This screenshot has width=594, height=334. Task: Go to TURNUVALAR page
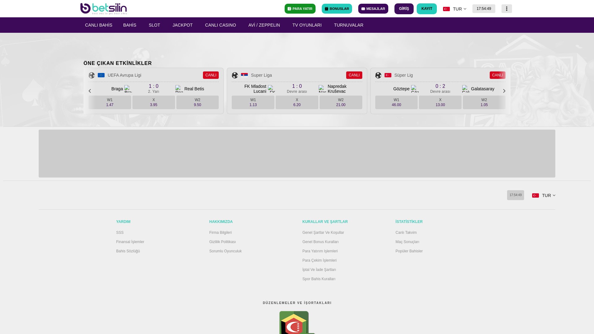[349, 25]
